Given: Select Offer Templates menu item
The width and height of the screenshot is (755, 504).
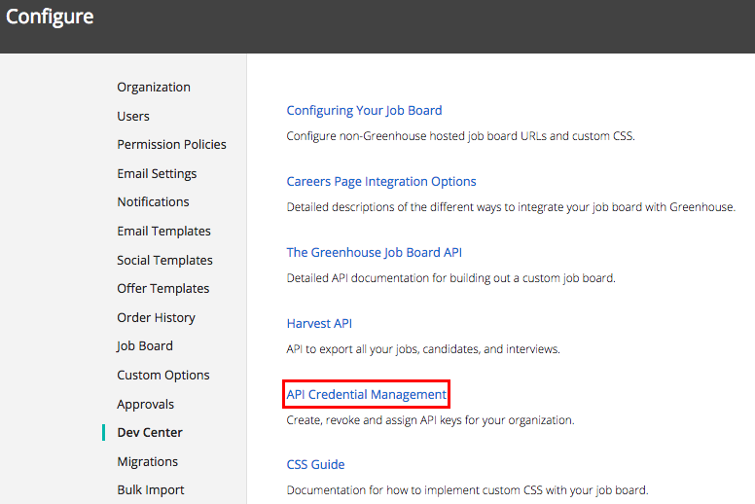Looking at the screenshot, I should [163, 288].
